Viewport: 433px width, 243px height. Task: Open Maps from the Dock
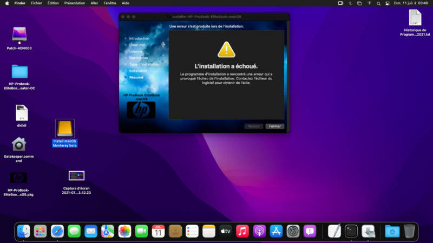point(108,231)
